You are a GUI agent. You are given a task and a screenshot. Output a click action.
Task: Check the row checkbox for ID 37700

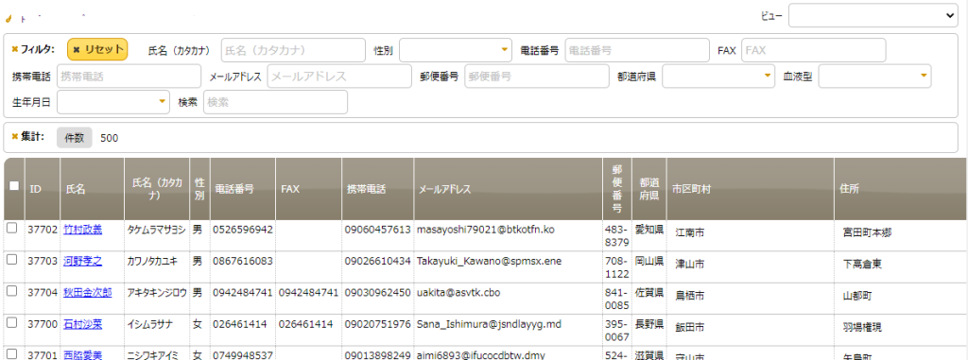point(11,322)
